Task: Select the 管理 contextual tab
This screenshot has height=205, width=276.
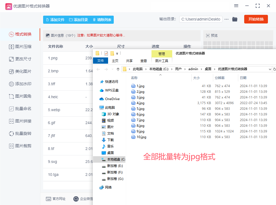Action: 162,54
